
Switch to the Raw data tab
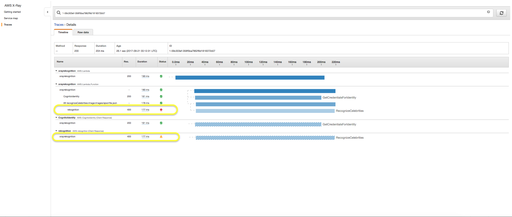click(83, 32)
